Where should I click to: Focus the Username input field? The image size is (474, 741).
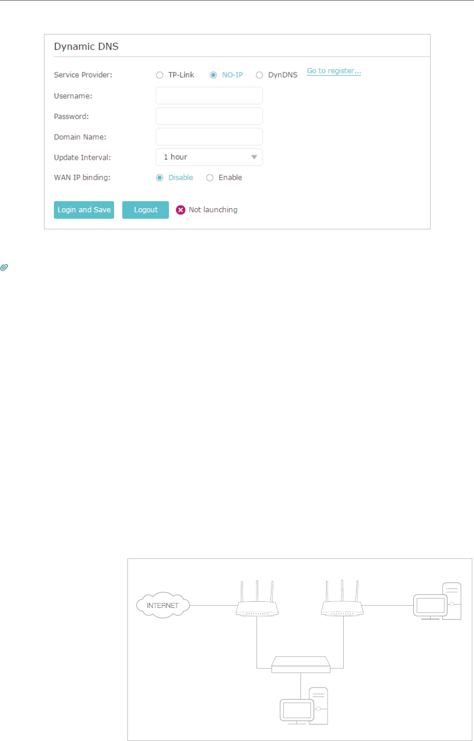click(209, 96)
